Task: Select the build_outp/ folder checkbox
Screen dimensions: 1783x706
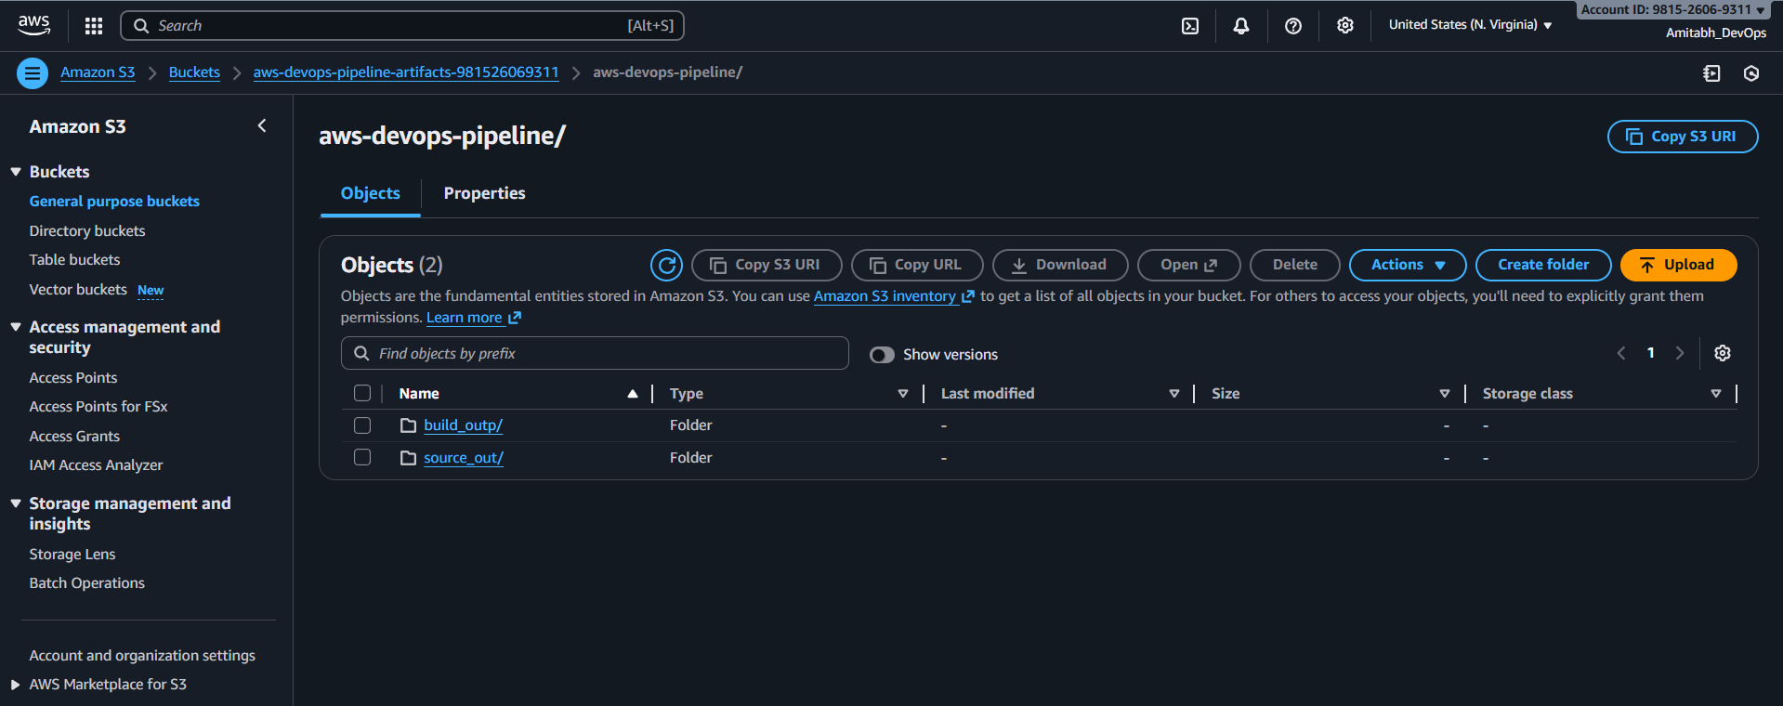Action: (362, 425)
